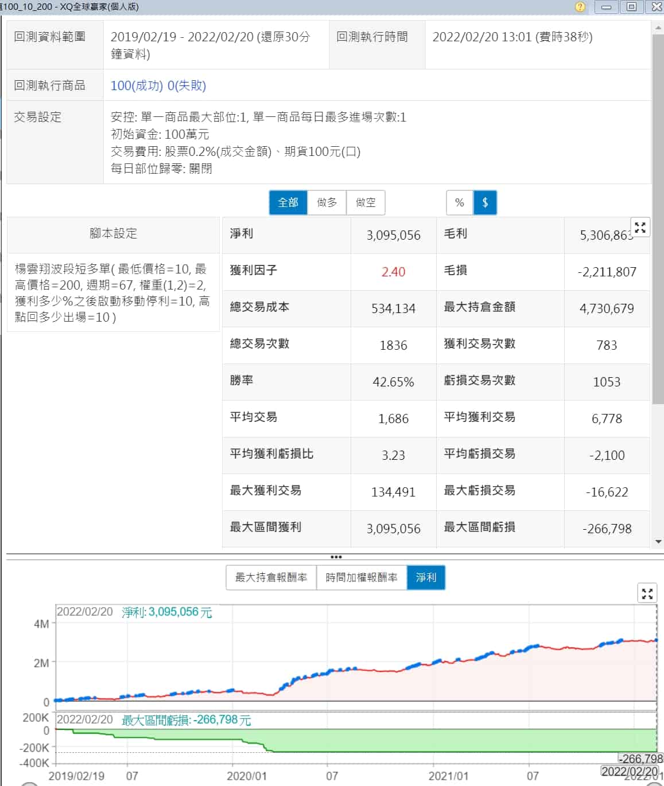This screenshot has height=786, width=664.
Task: Open help via the question mark icon
Action: pos(580,7)
